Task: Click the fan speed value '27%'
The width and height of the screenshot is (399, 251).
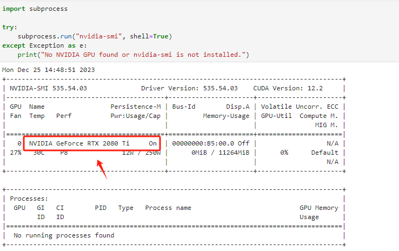Action: click(16, 153)
